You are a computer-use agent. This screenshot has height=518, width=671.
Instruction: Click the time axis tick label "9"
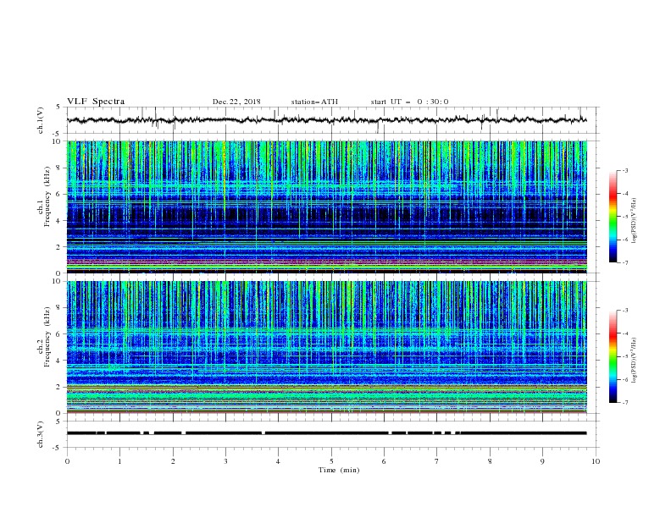point(542,461)
